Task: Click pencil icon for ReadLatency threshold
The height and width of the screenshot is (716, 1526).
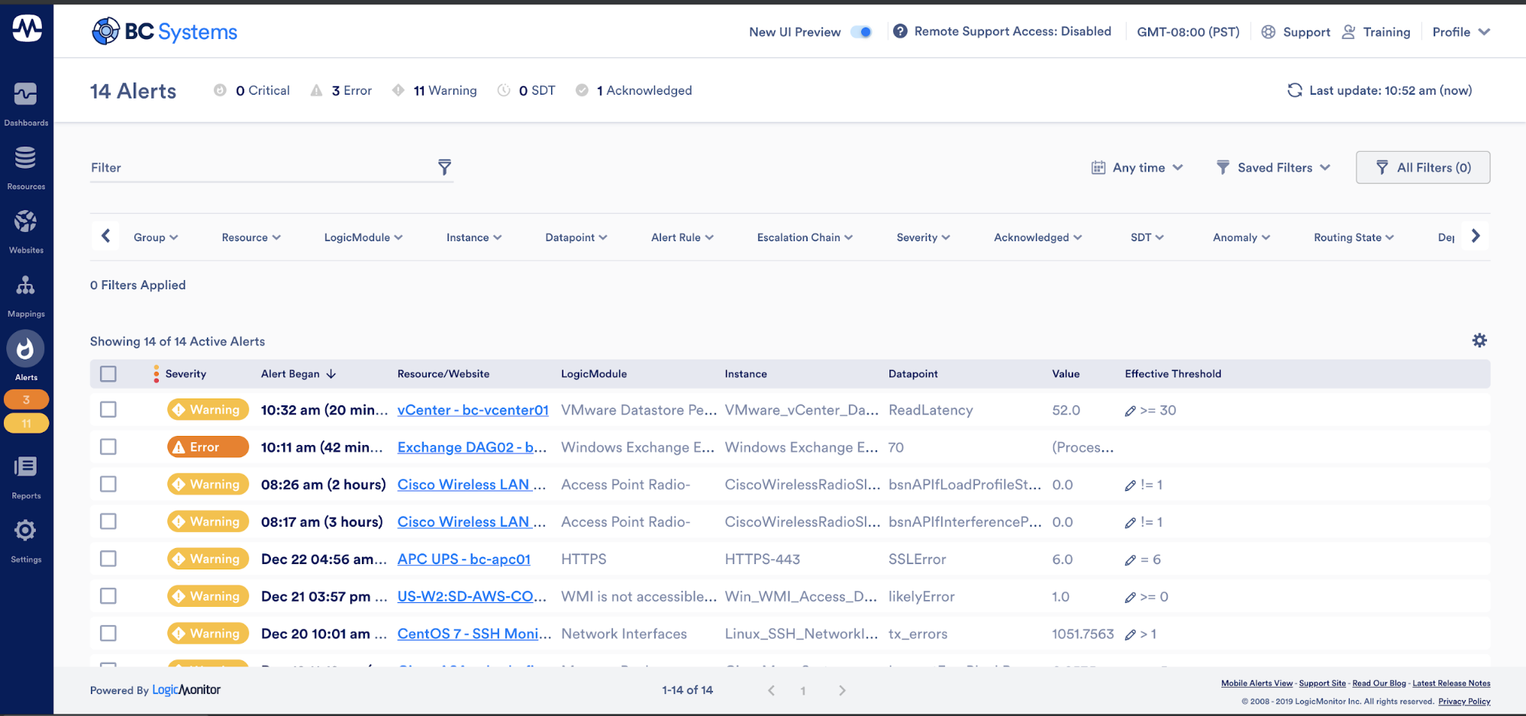Action: tap(1130, 411)
